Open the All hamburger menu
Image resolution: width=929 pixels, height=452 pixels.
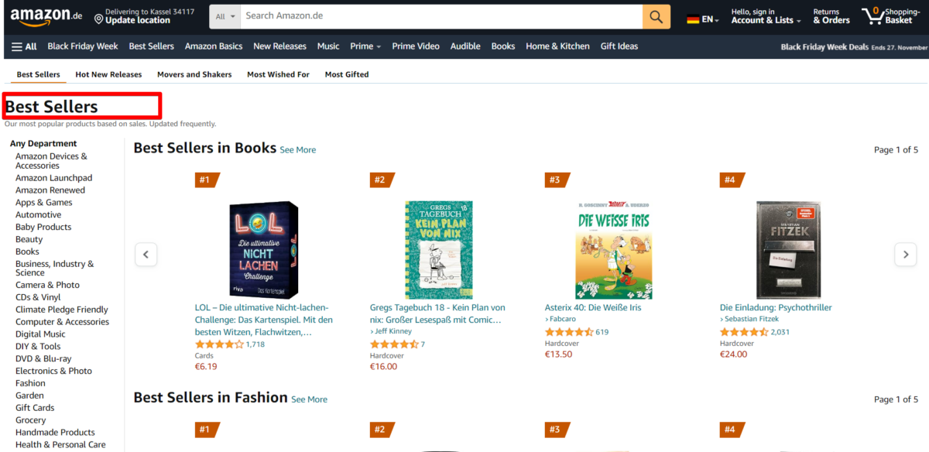pos(21,46)
